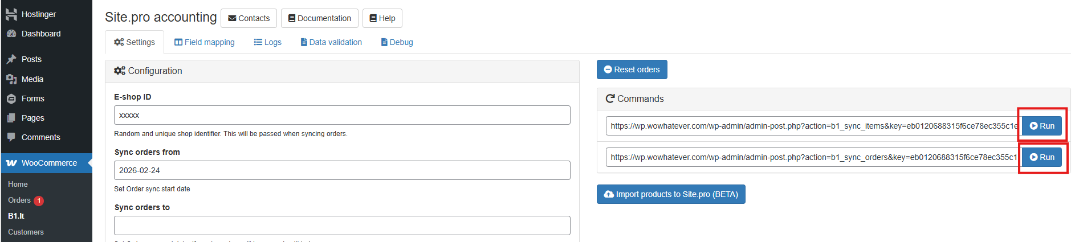Screen dimensions: 1079x242
Task: Open the Data validation tab
Action: pos(331,42)
